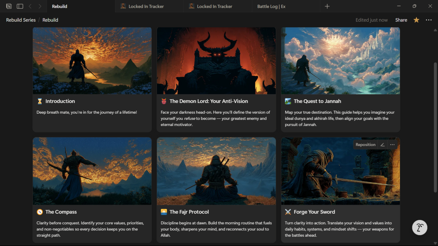Click the crossed swords icon beside Forge Your Sword
Screen dimensions: 438x246
tap(288, 212)
